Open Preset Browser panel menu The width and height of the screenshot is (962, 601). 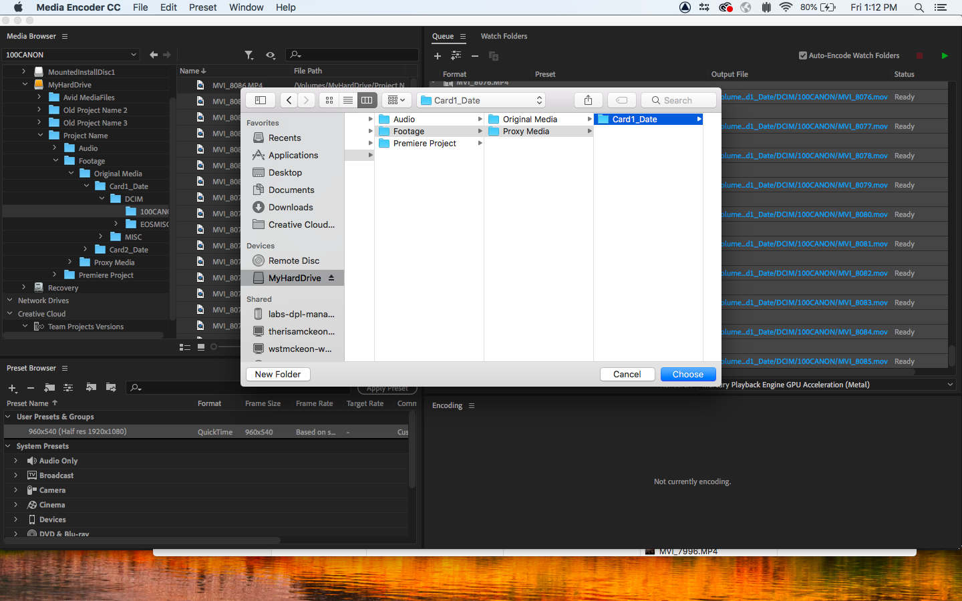[x=65, y=368]
